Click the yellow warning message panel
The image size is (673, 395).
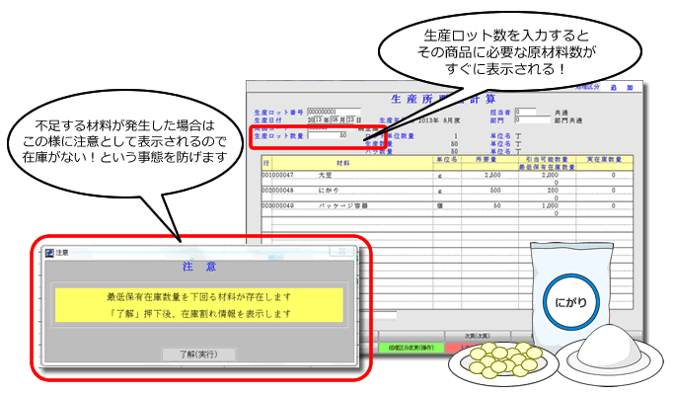pos(197,304)
